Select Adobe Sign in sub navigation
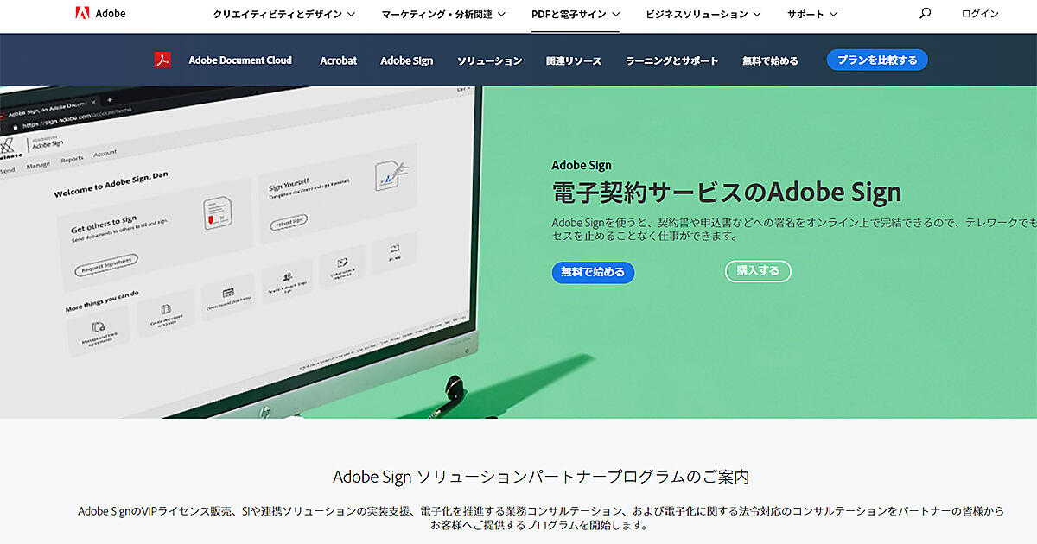 pos(407,60)
